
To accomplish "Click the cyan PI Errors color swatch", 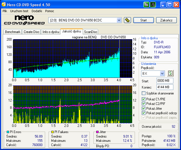I will 8,132.
